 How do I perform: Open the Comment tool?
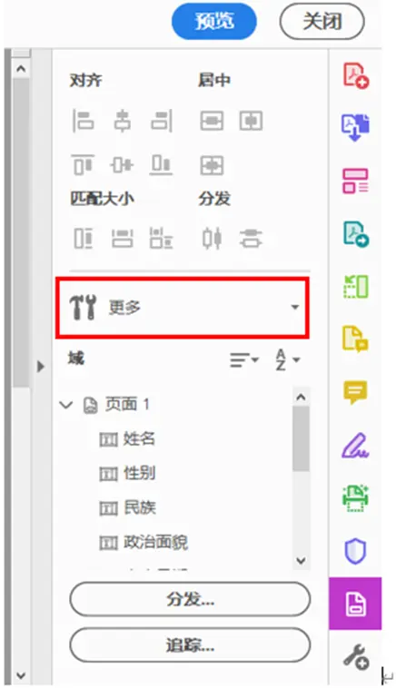356,393
